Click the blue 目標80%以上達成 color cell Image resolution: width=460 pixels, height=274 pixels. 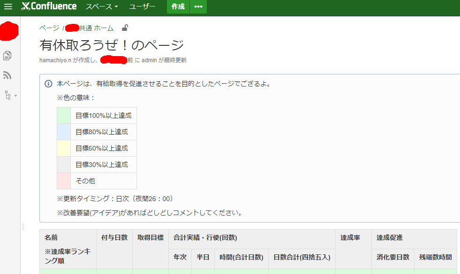[x=64, y=132]
